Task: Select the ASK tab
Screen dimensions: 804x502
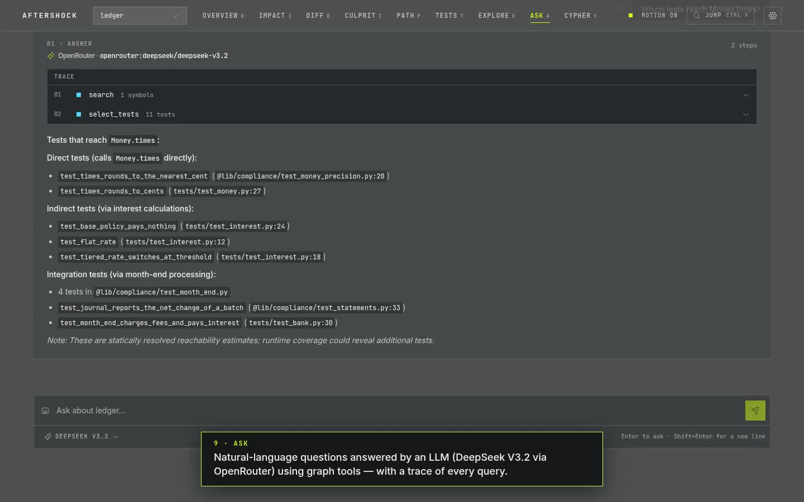Action: pyautogui.click(x=540, y=16)
